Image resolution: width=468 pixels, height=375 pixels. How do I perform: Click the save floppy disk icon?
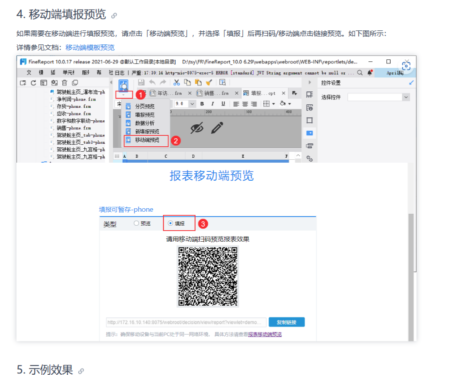tap(141, 82)
